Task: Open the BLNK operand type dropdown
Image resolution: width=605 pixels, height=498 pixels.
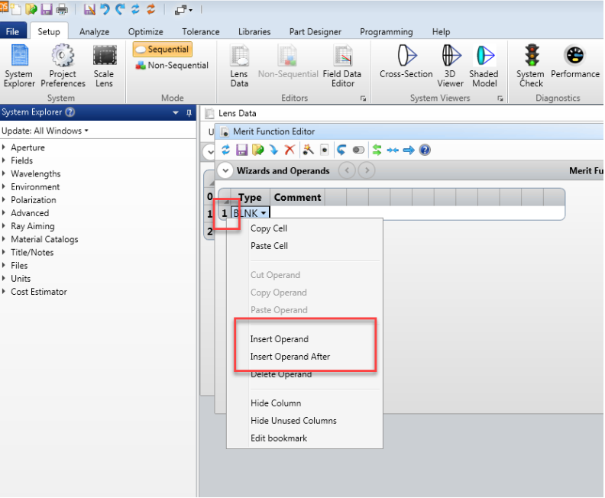Action: point(264,213)
